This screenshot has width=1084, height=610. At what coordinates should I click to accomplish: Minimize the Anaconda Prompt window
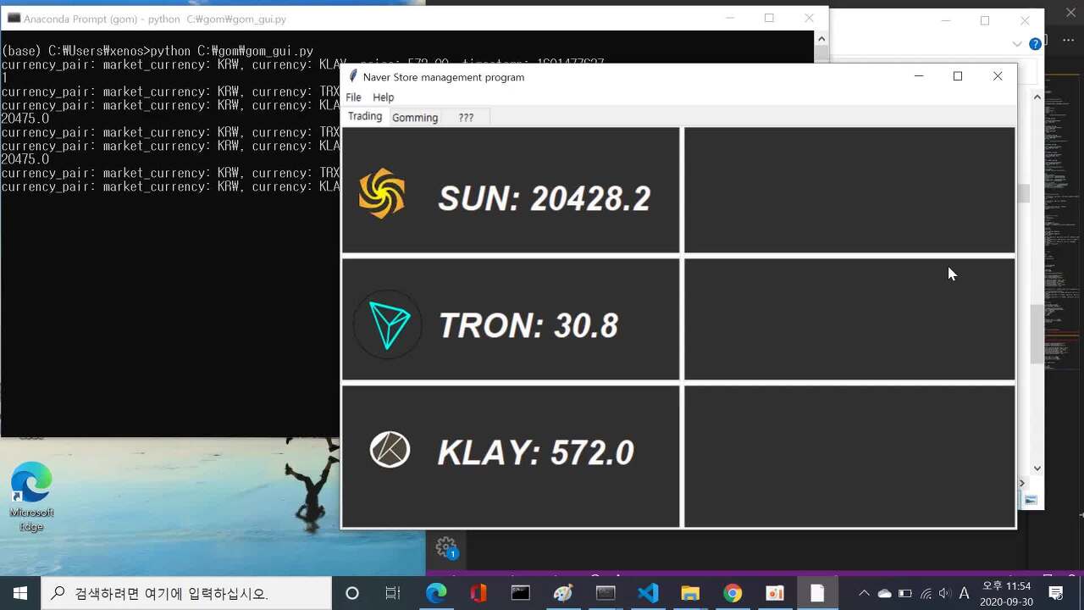coord(730,18)
